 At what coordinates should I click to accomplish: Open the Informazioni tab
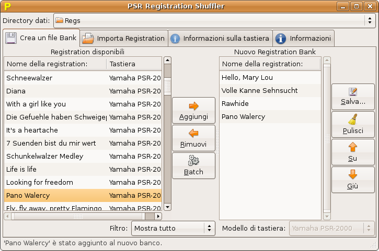pos(304,38)
